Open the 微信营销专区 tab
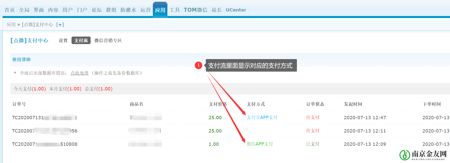Image resolution: width=450 pixels, height=163 pixels. coord(108,41)
